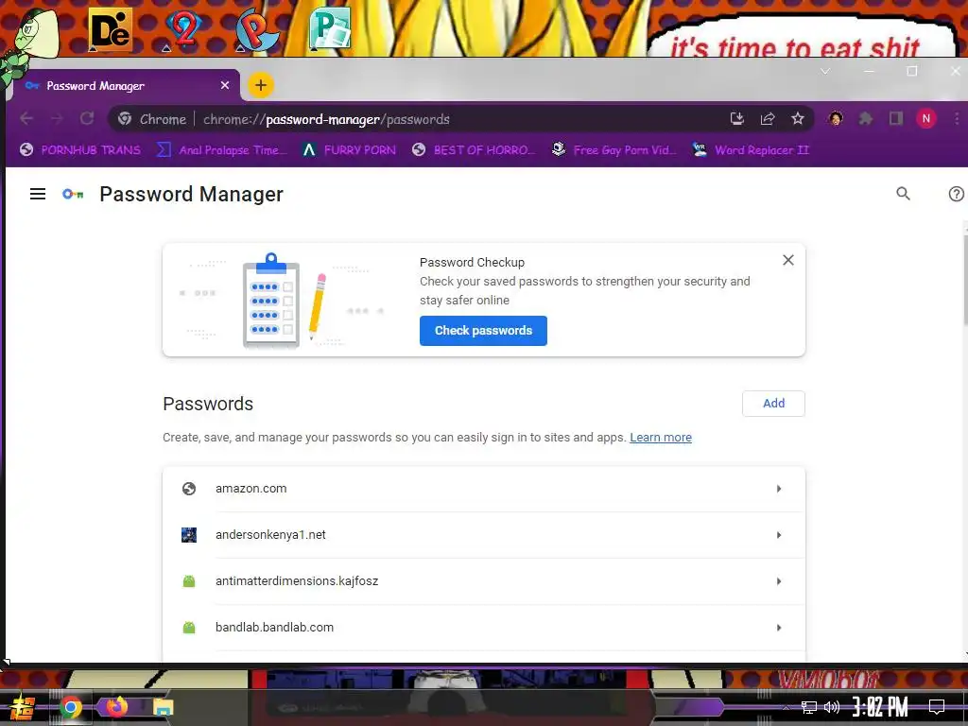Open the Learn more link
968x726 pixels.
pyautogui.click(x=661, y=437)
